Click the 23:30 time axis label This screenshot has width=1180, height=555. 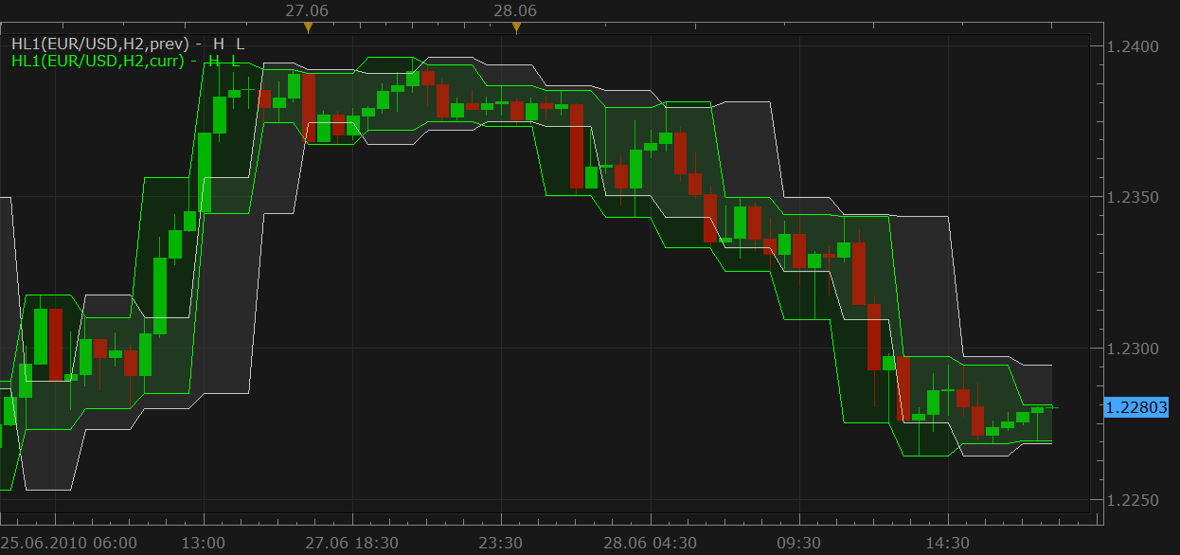(501, 543)
